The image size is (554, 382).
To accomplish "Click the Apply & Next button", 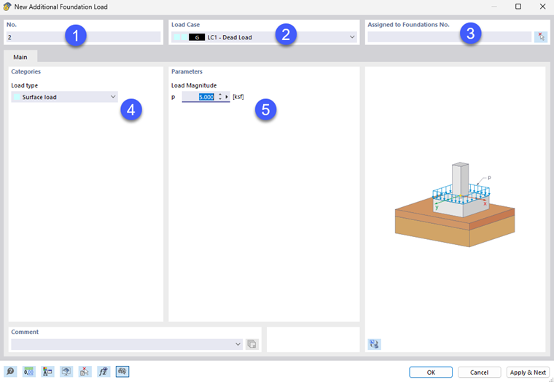I will pos(528,372).
